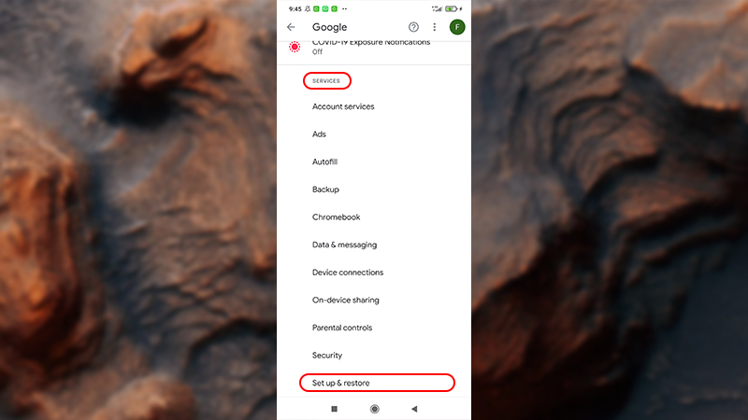Tap the signal strength indicator

point(437,8)
